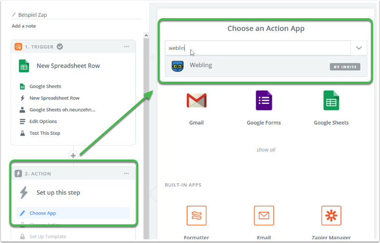
Task: Click the trigger completed checkmark icon
Action: coord(60,47)
